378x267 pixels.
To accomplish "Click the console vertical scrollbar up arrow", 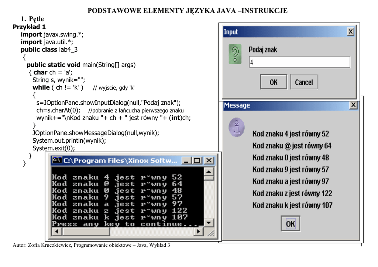I will [209, 172].
